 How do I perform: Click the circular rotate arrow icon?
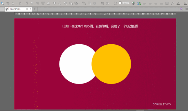click(115, 3)
